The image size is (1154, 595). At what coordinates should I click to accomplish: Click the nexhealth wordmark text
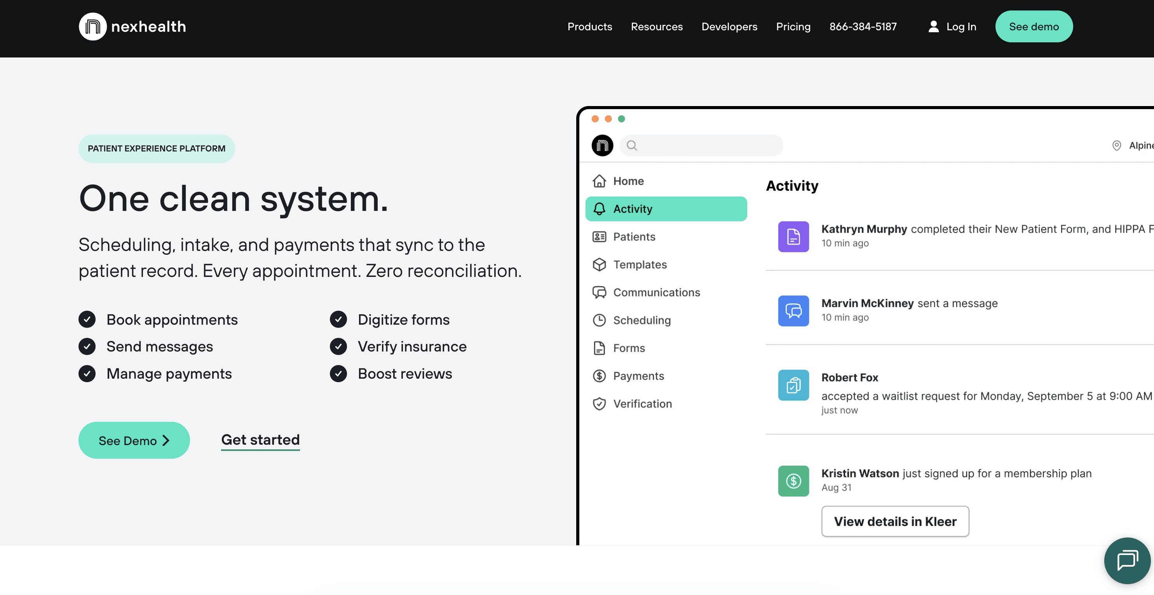pyautogui.click(x=148, y=26)
